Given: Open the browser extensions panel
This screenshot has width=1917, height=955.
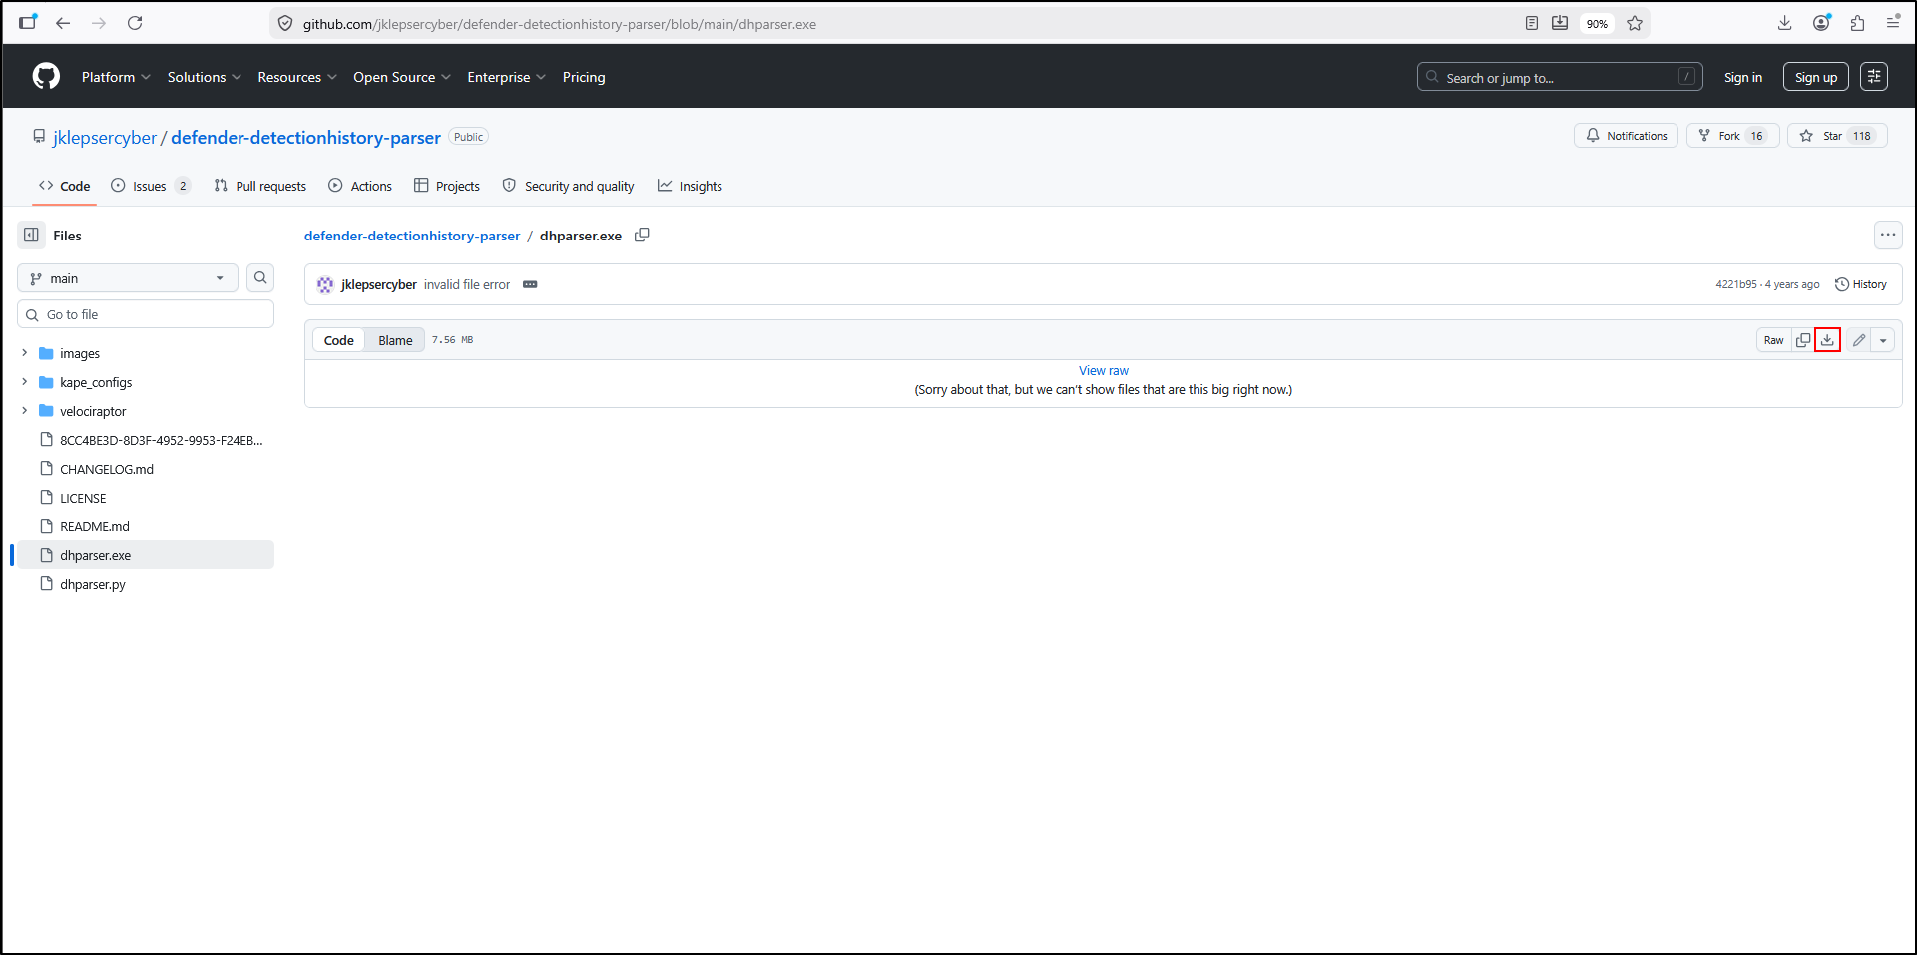Looking at the screenshot, I should coord(1857,23).
